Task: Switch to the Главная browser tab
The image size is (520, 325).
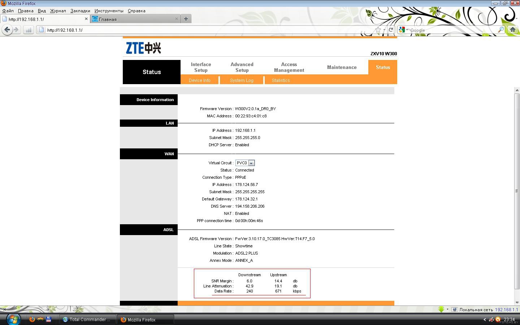Action: [x=134, y=19]
